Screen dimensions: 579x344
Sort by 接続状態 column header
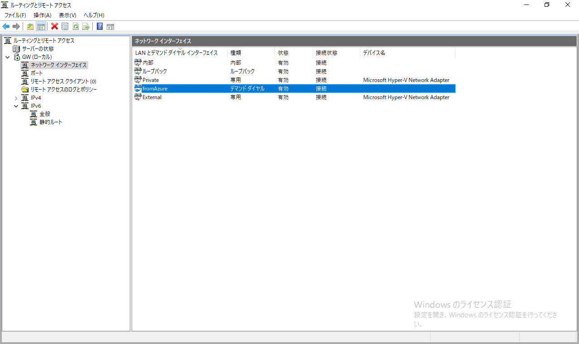337,53
